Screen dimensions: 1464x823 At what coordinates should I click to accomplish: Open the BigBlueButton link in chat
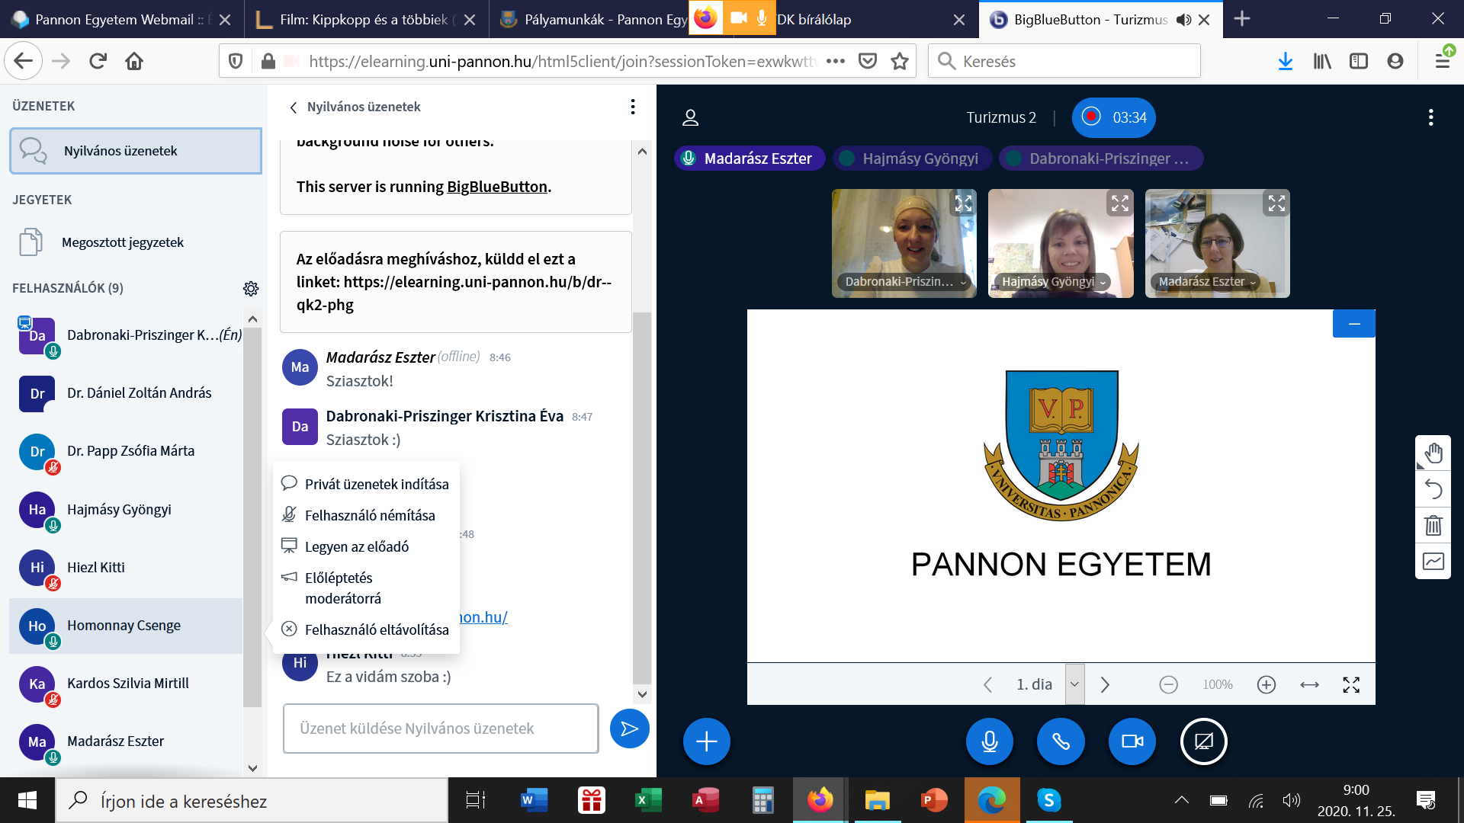[496, 187]
